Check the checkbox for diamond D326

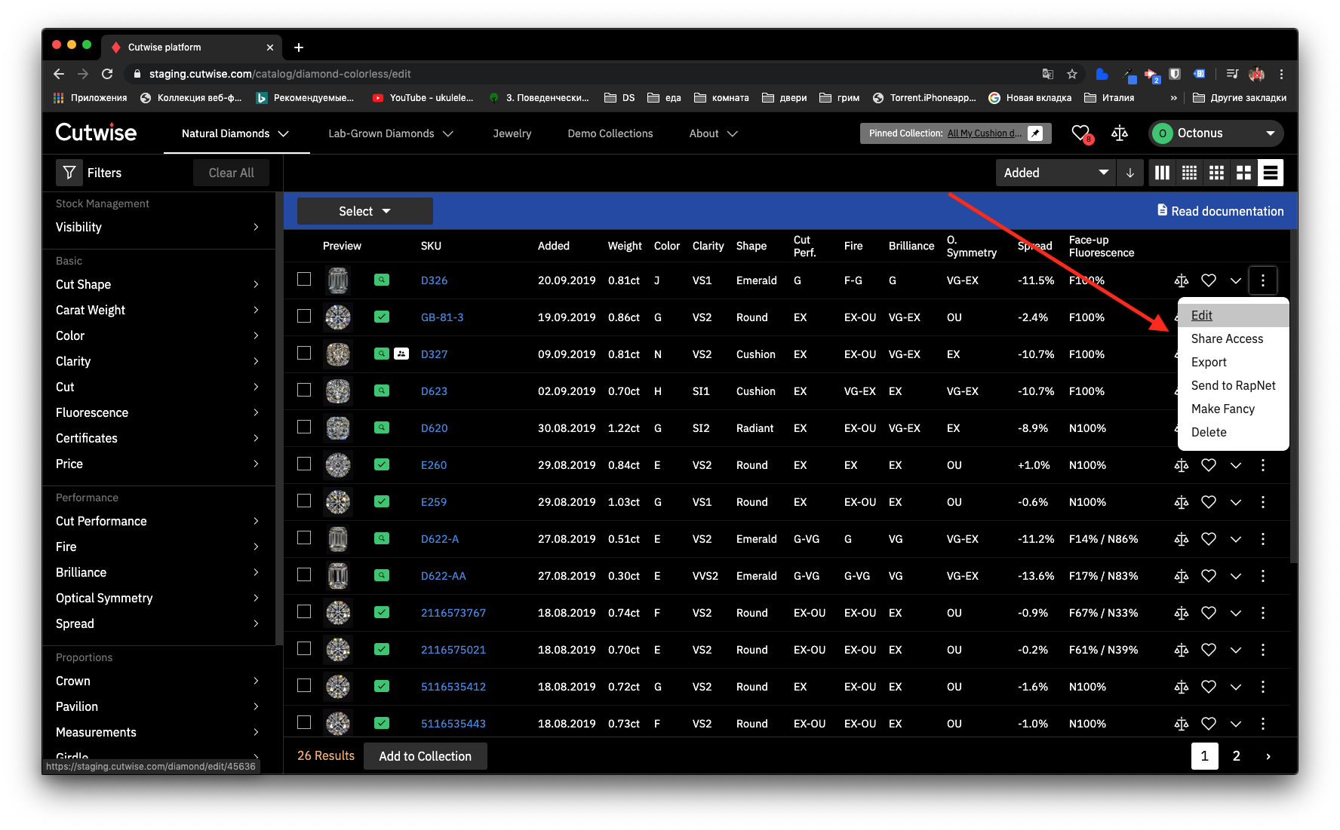point(304,279)
